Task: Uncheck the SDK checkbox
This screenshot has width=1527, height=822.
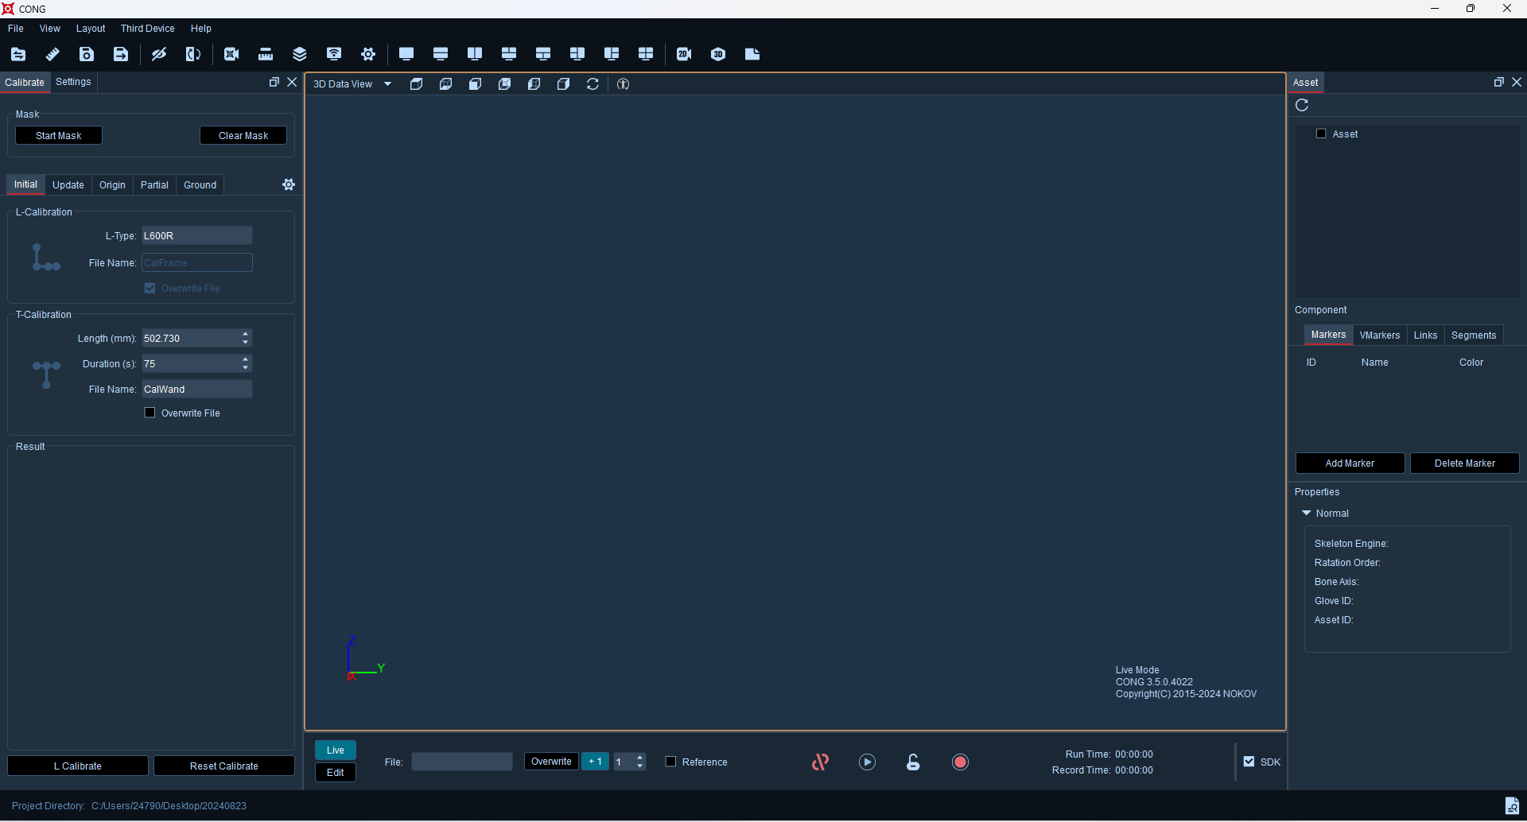Action: [x=1249, y=762]
